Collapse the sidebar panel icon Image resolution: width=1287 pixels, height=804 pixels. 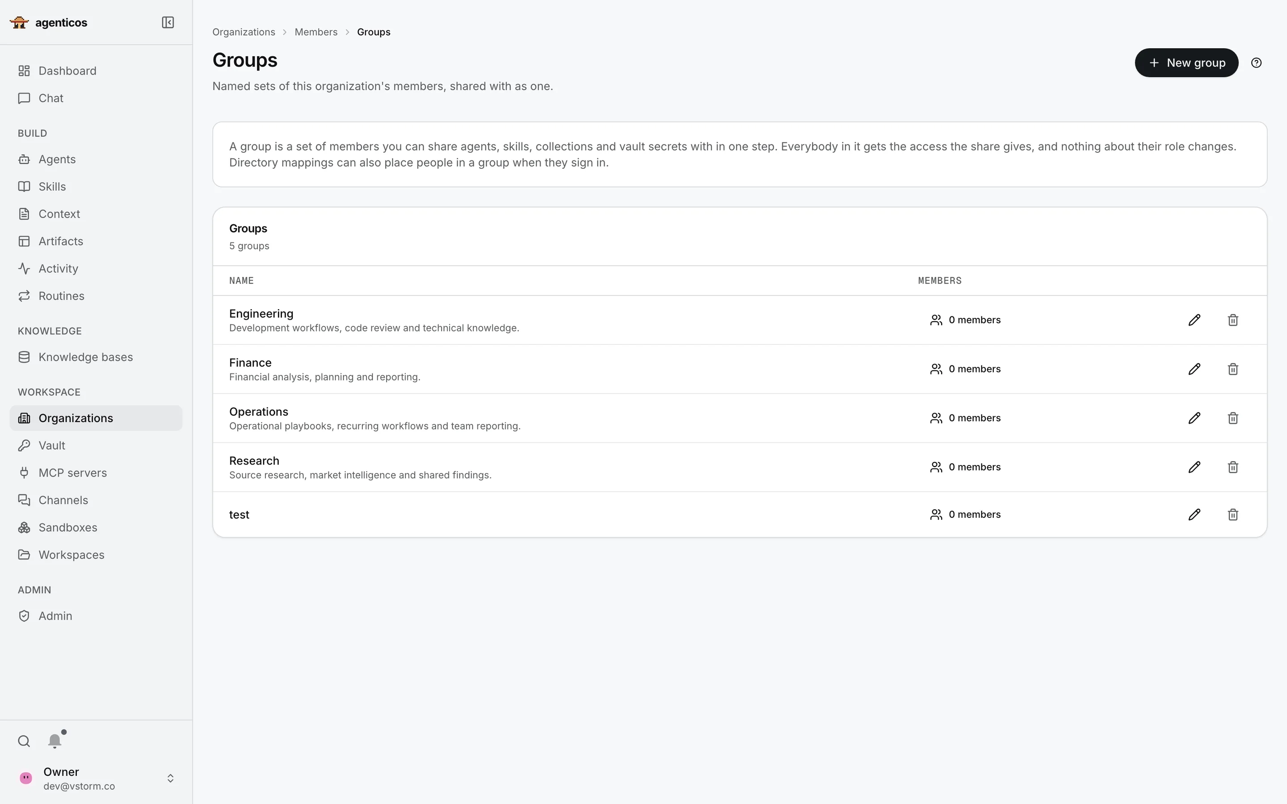(x=168, y=22)
